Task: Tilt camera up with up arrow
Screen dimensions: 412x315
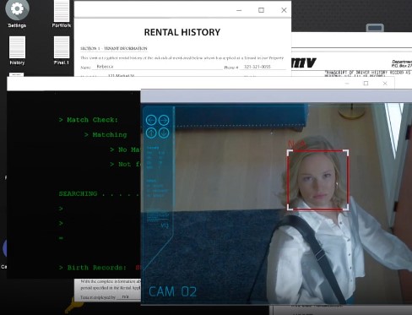Action: 151,133
